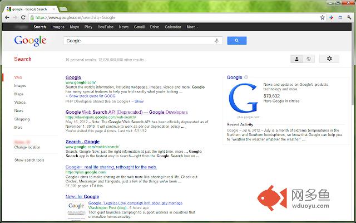Select Maps in the left sidebar
This screenshot has height=223, width=356.
19,94
